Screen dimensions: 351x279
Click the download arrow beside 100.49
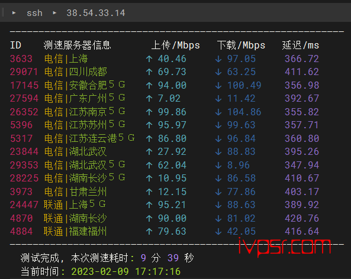coord(218,85)
